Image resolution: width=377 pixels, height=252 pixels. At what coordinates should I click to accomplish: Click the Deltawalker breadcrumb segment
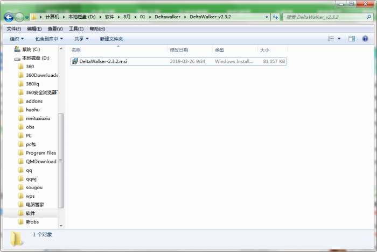point(167,17)
